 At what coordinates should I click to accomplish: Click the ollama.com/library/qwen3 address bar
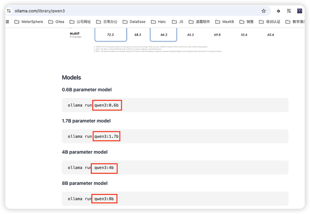pos(129,11)
